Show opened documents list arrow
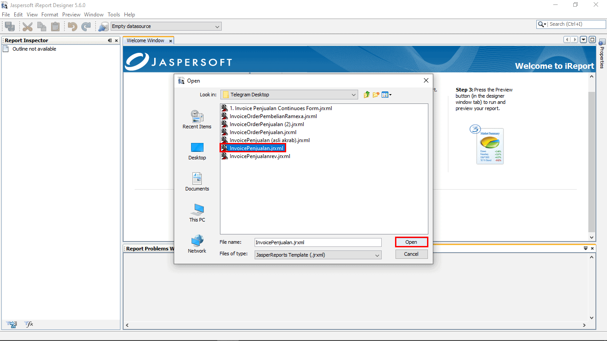 point(583,40)
